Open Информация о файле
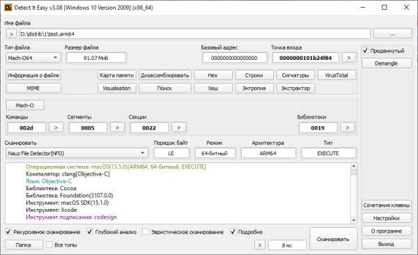Image resolution: width=418 pixels, height=255 pixels. [33, 75]
